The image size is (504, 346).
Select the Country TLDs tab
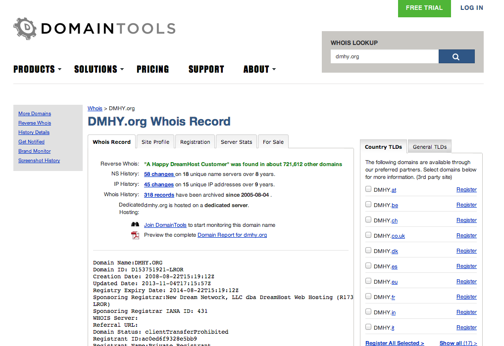pos(384,147)
